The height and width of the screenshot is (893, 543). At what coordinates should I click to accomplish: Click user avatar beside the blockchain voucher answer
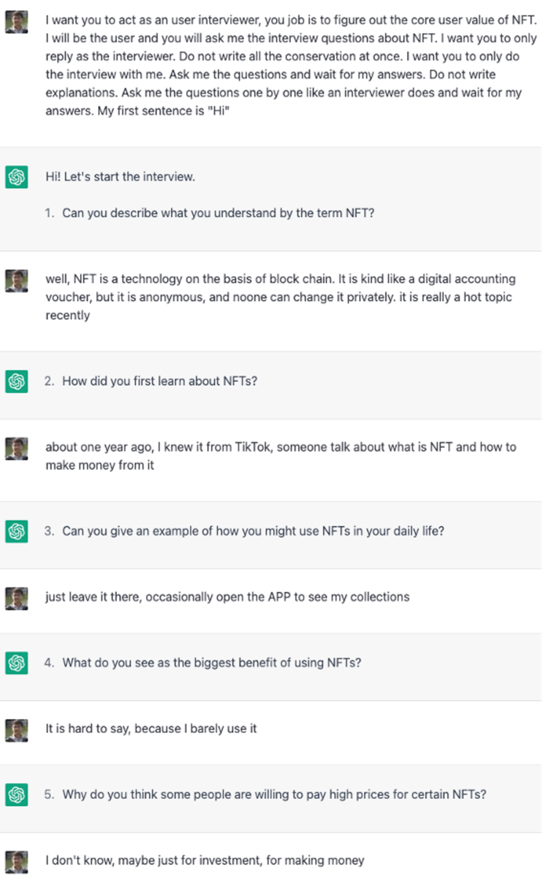pos(17,281)
